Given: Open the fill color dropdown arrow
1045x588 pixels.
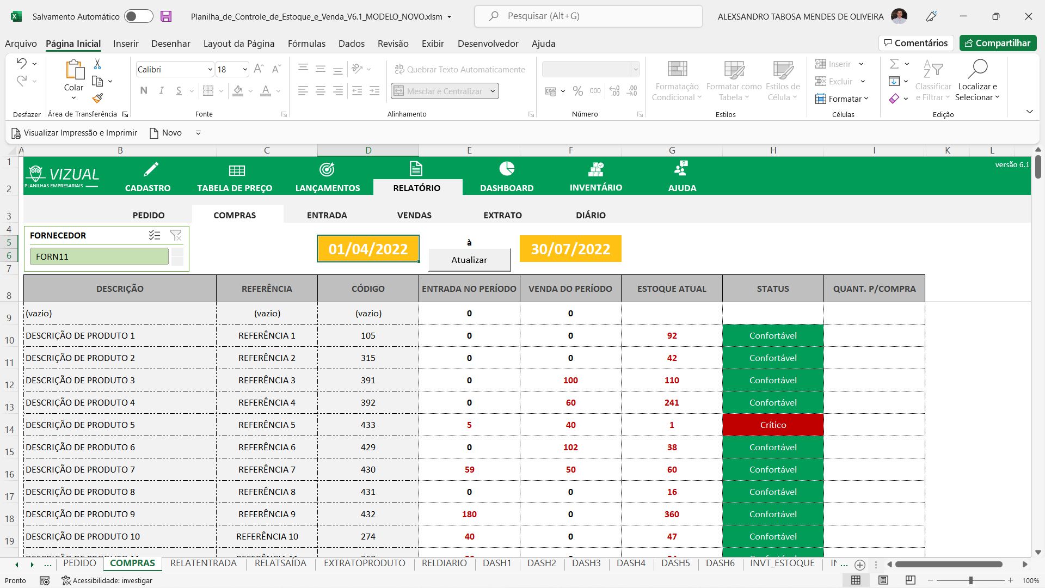Looking at the screenshot, I should point(250,91).
